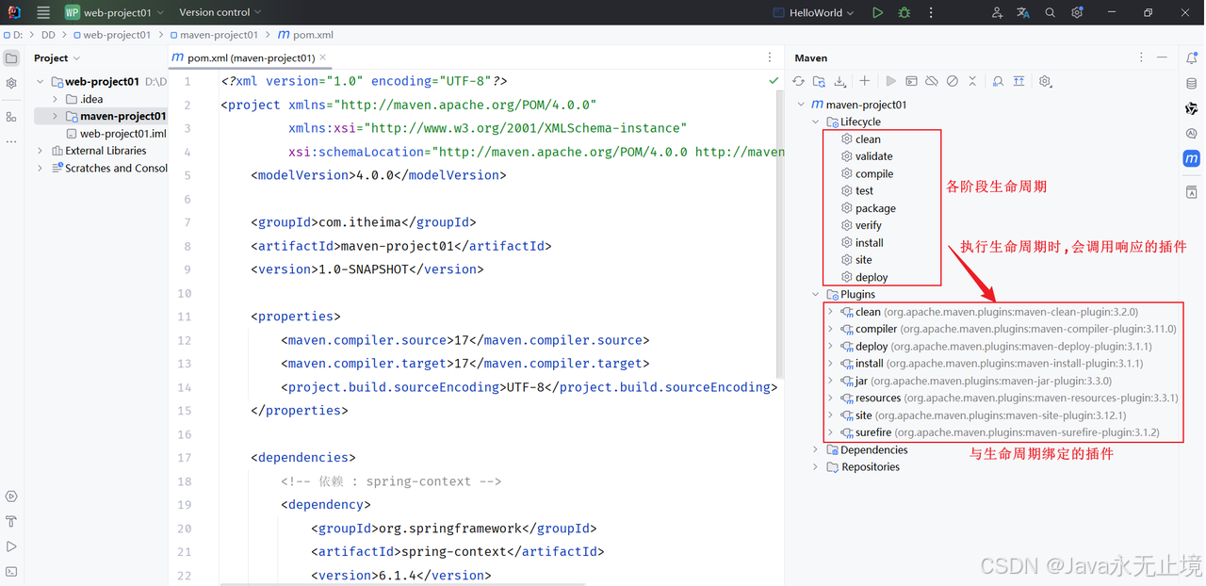Click pom.xml breadcrumb
1206x586 pixels.
point(306,35)
